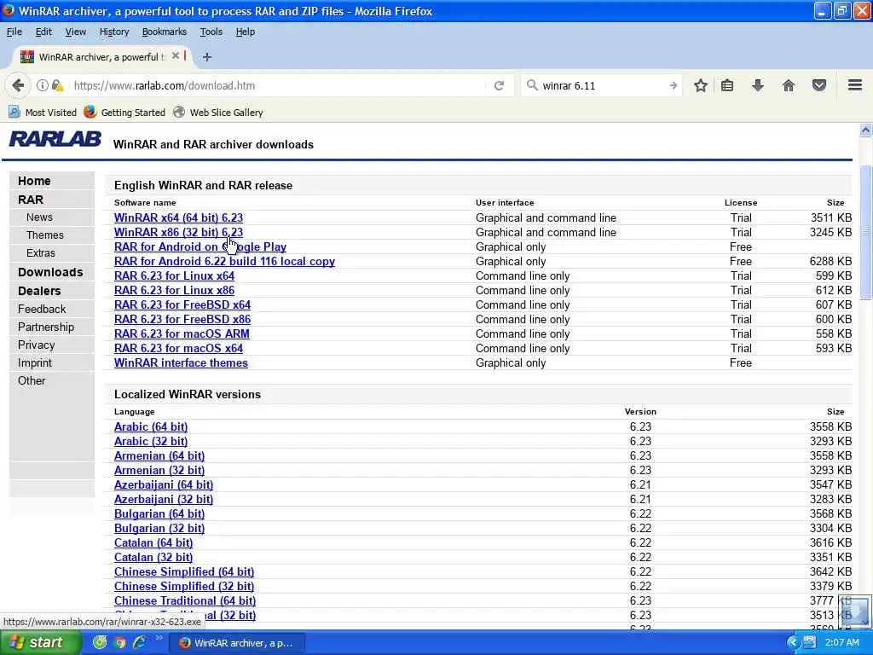
Task: Download Chinese Traditional (64 bit) version
Action: (185, 600)
